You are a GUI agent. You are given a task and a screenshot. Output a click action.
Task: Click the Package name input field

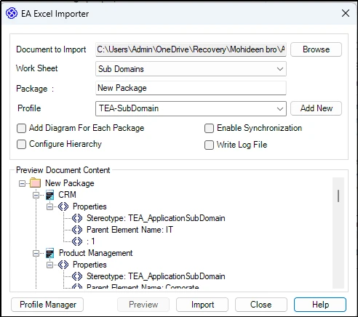(x=191, y=88)
